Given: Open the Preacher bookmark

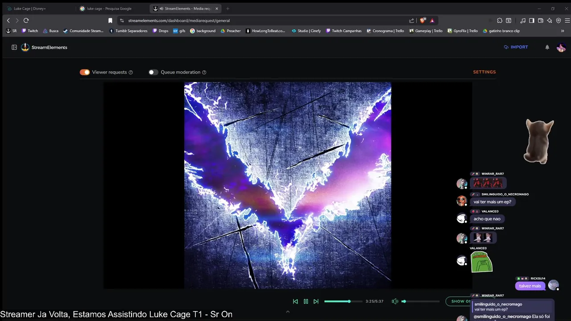Looking at the screenshot, I should coord(230,31).
